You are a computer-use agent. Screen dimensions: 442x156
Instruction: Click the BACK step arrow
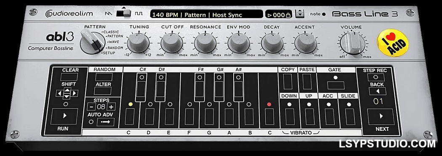point(377,91)
